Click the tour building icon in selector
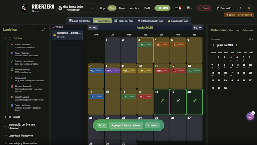Image resolution: width=257 pixels, height=145 pixels. click(60, 8)
